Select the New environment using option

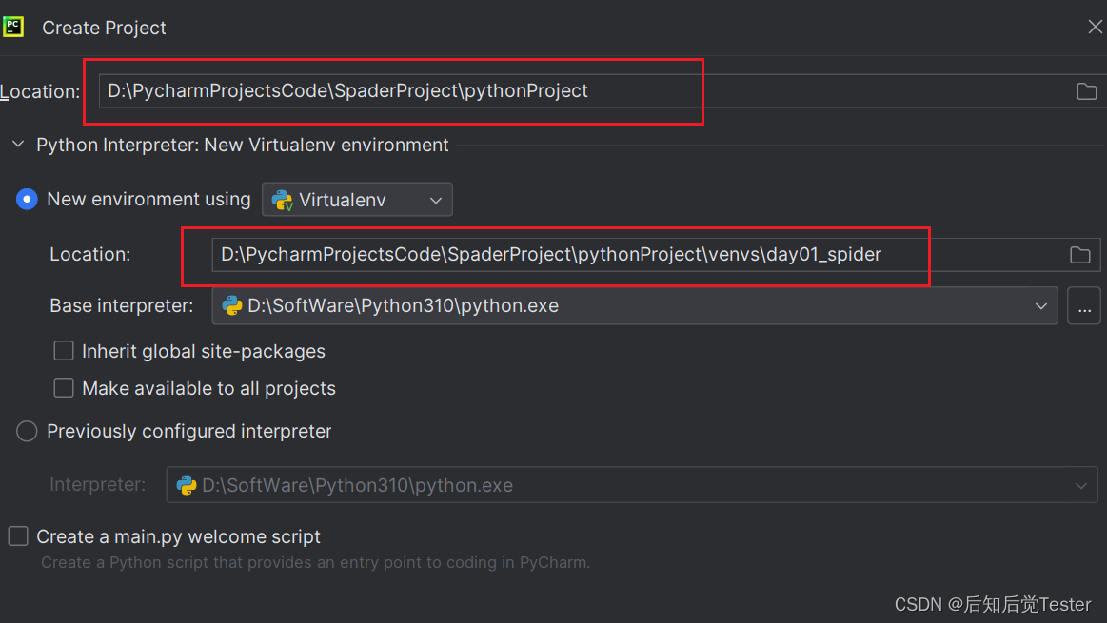tap(27, 199)
